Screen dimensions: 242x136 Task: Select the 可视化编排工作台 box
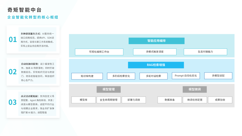pos(99,52)
